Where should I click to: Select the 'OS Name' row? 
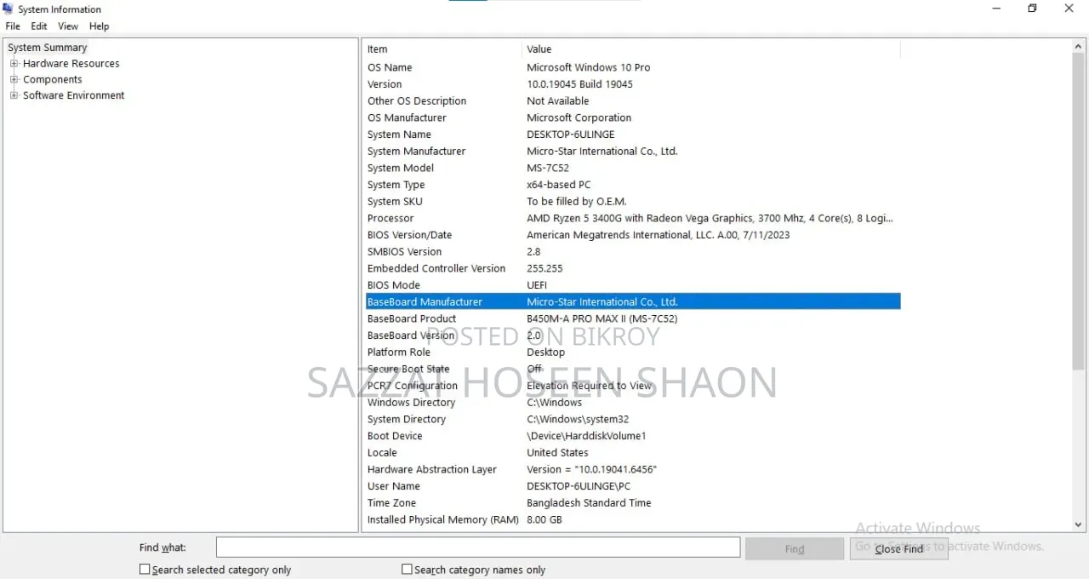pyautogui.click(x=633, y=67)
